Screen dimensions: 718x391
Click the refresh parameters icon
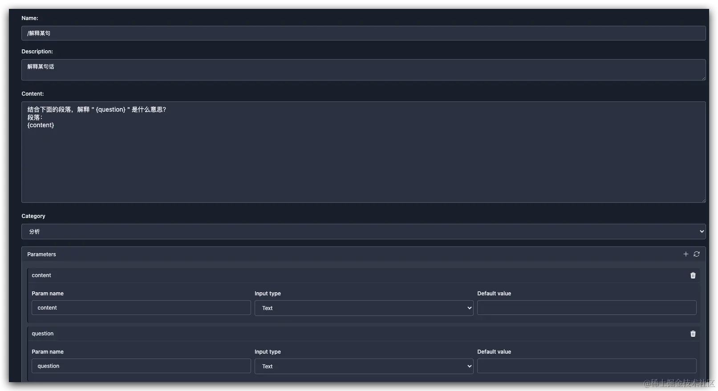697,254
